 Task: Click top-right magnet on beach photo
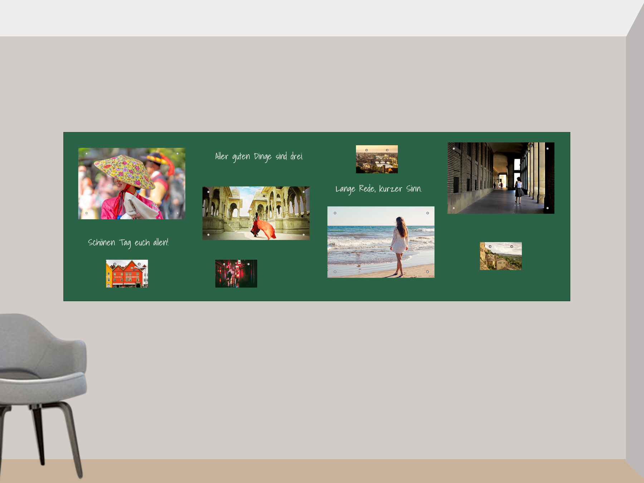[x=428, y=213]
